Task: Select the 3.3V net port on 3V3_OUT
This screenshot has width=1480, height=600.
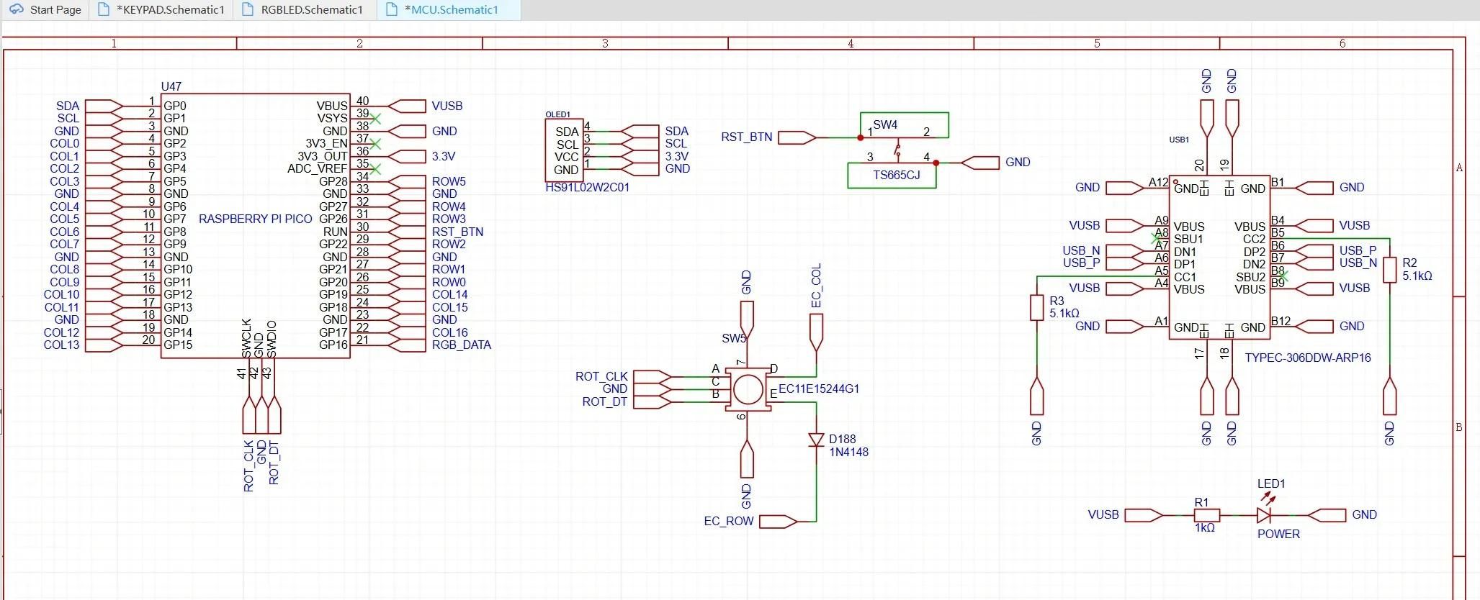Action: tap(407, 156)
